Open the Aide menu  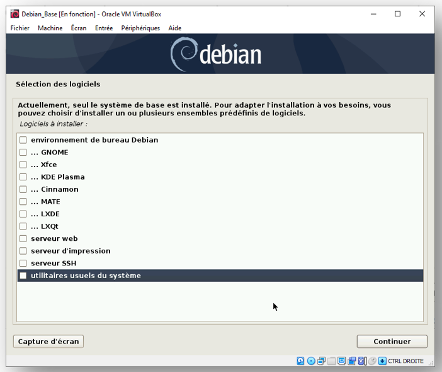(175, 28)
